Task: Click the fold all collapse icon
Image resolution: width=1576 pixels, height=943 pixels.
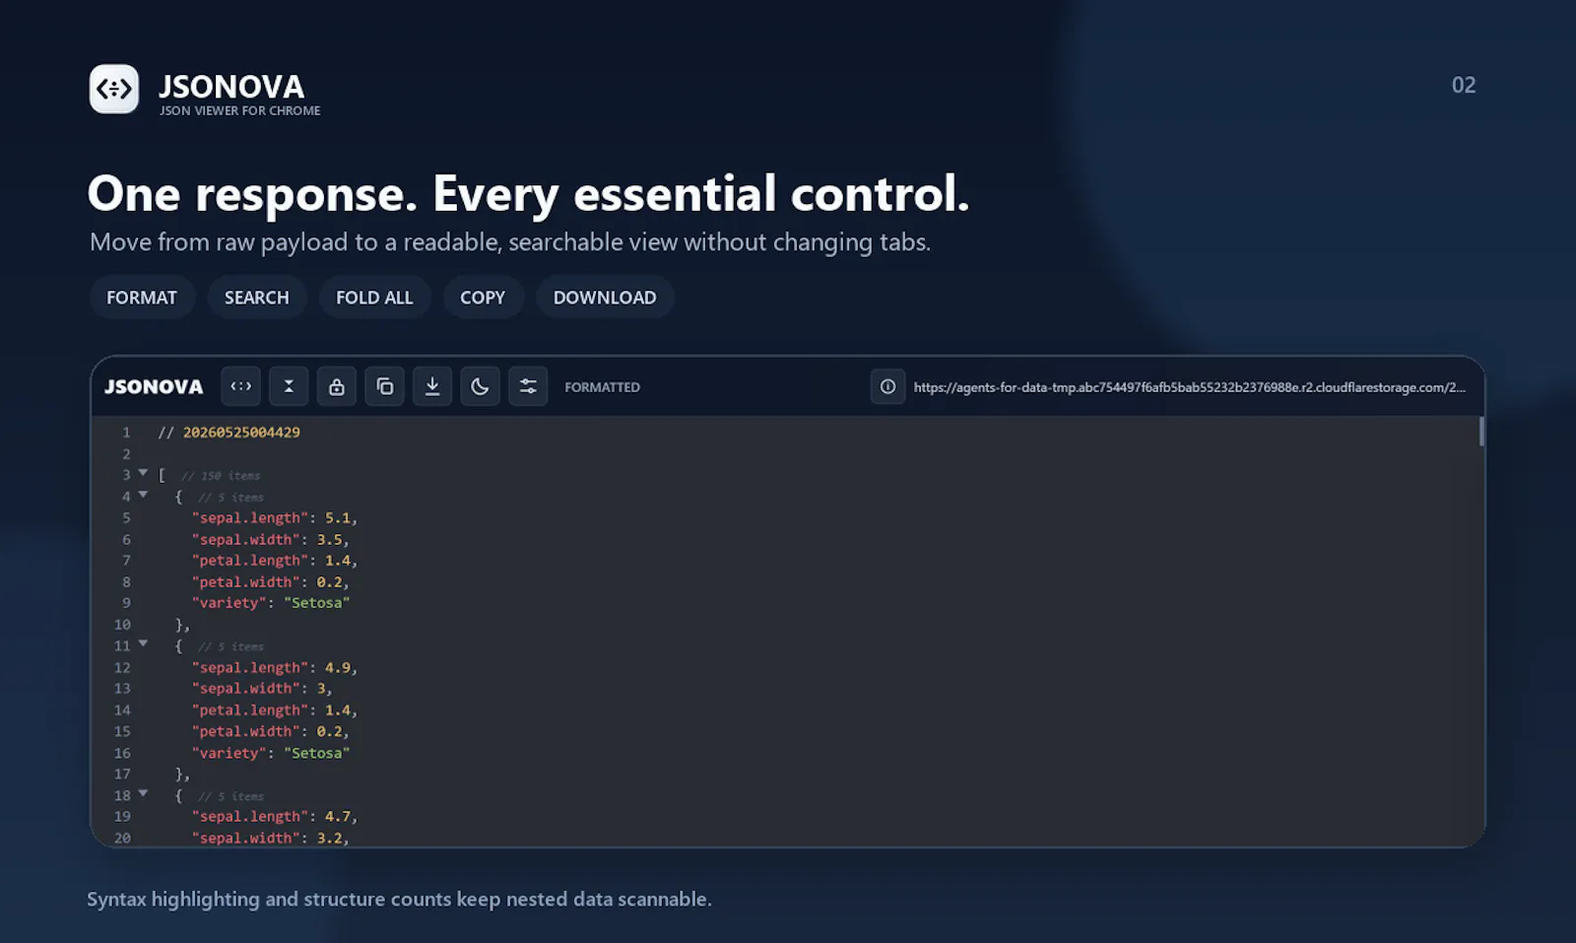Action: point(289,386)
